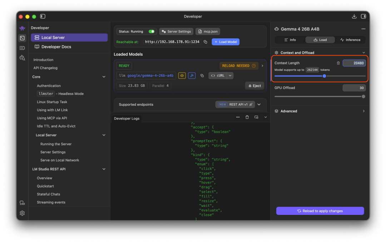Collapse the Local Server docs subsection
386x242 pixels.
[104, 135]
